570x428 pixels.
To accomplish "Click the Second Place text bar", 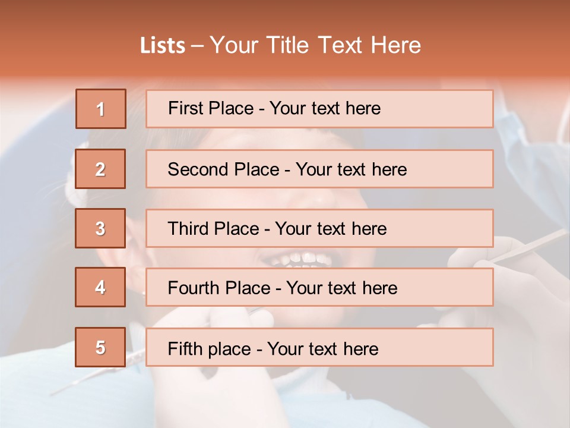I will point(319,169).
